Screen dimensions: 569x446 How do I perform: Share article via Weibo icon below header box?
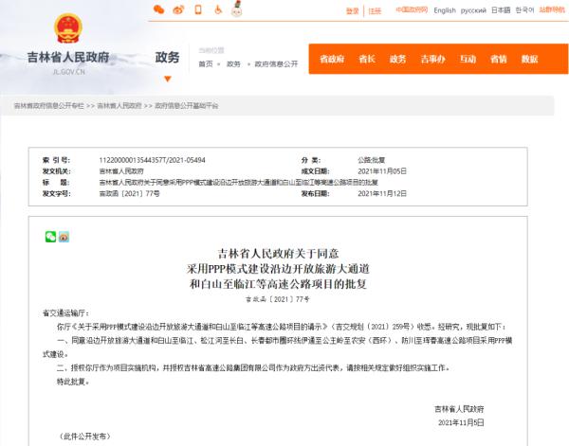pyautogui.click(x=64, y=237)
